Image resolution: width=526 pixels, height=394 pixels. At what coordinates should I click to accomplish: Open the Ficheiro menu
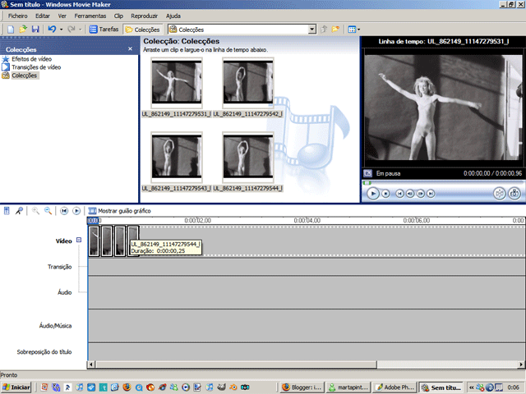point(18,16)
